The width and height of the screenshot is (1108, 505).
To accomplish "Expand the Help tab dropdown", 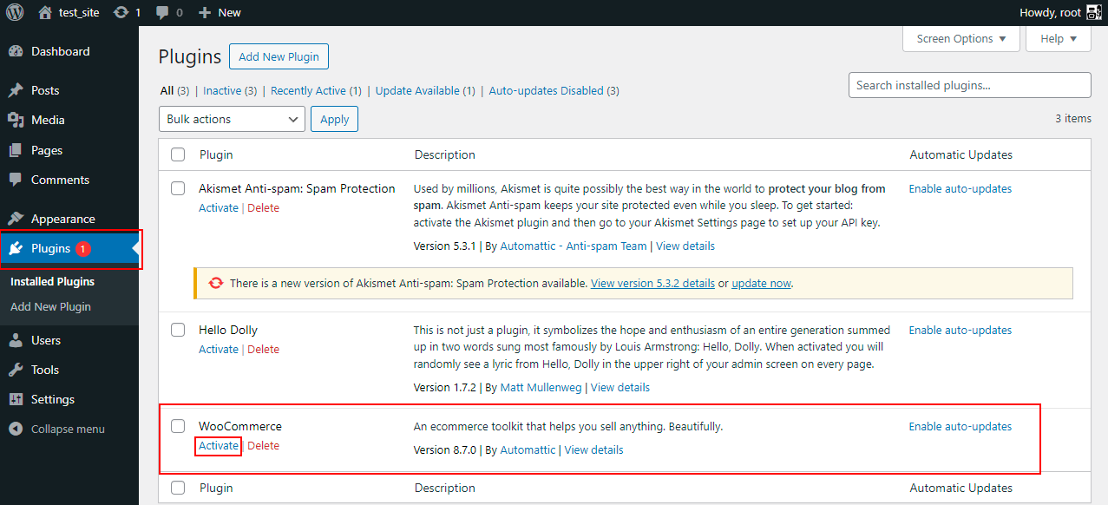I will point(1058,38).
